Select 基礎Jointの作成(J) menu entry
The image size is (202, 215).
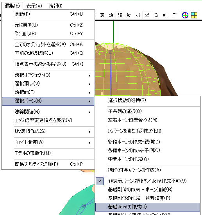(x=148, y=207)
